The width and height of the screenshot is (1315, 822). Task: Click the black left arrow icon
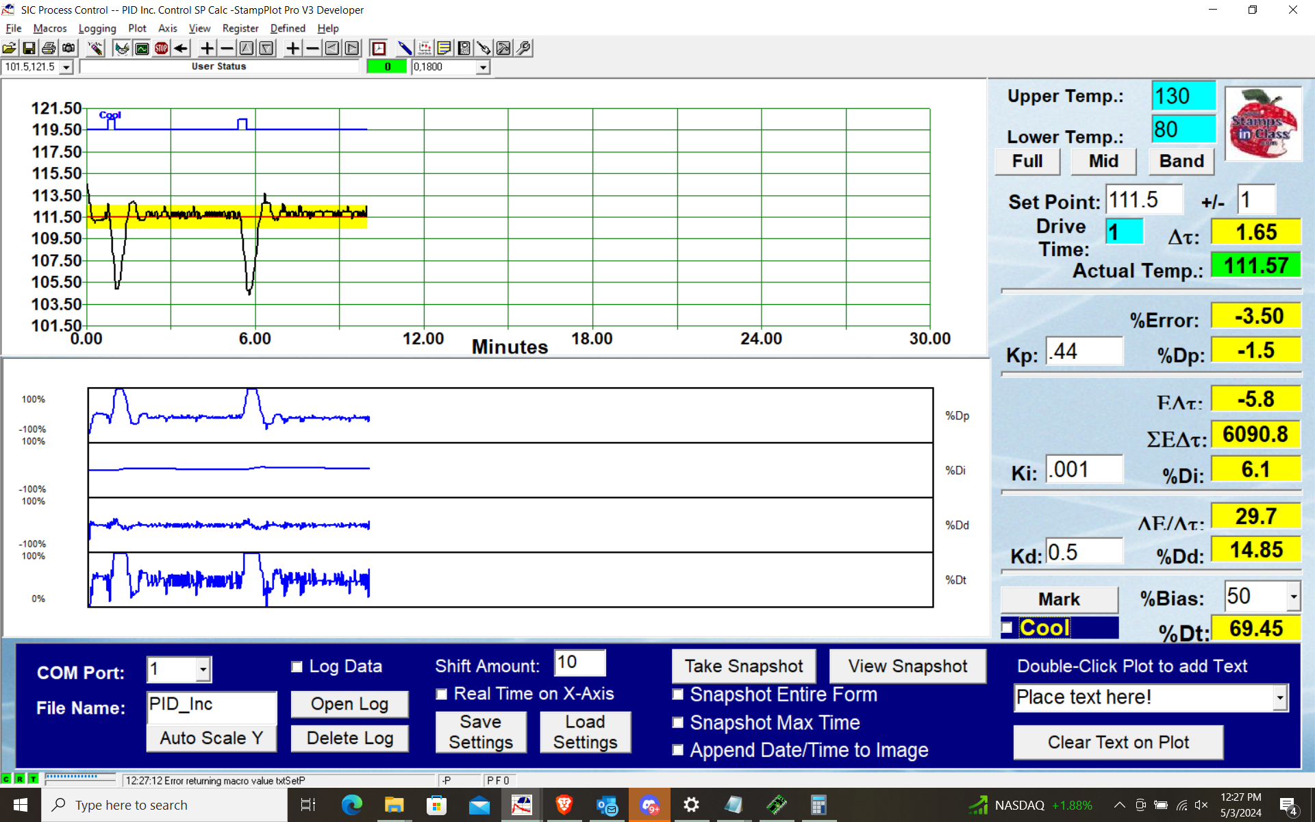[x=181, y=48]
